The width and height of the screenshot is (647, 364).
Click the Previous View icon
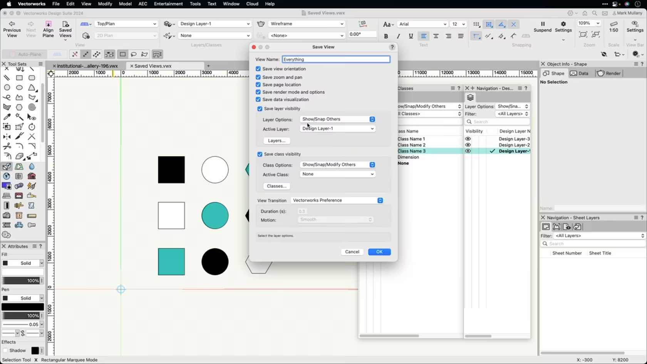point(12,24)
